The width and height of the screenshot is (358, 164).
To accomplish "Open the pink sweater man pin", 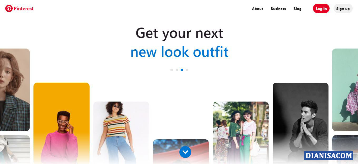I will coord(61,123).
